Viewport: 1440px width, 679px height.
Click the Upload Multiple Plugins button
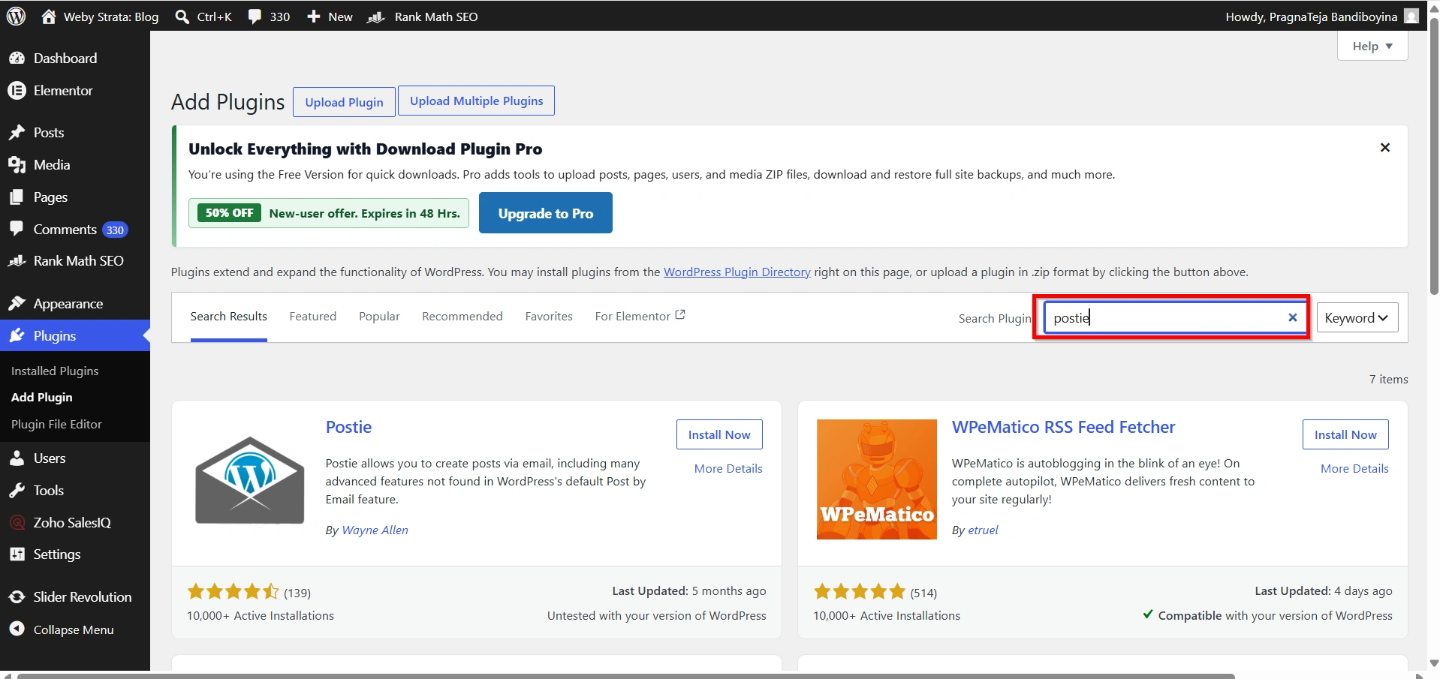pos(476,101)
